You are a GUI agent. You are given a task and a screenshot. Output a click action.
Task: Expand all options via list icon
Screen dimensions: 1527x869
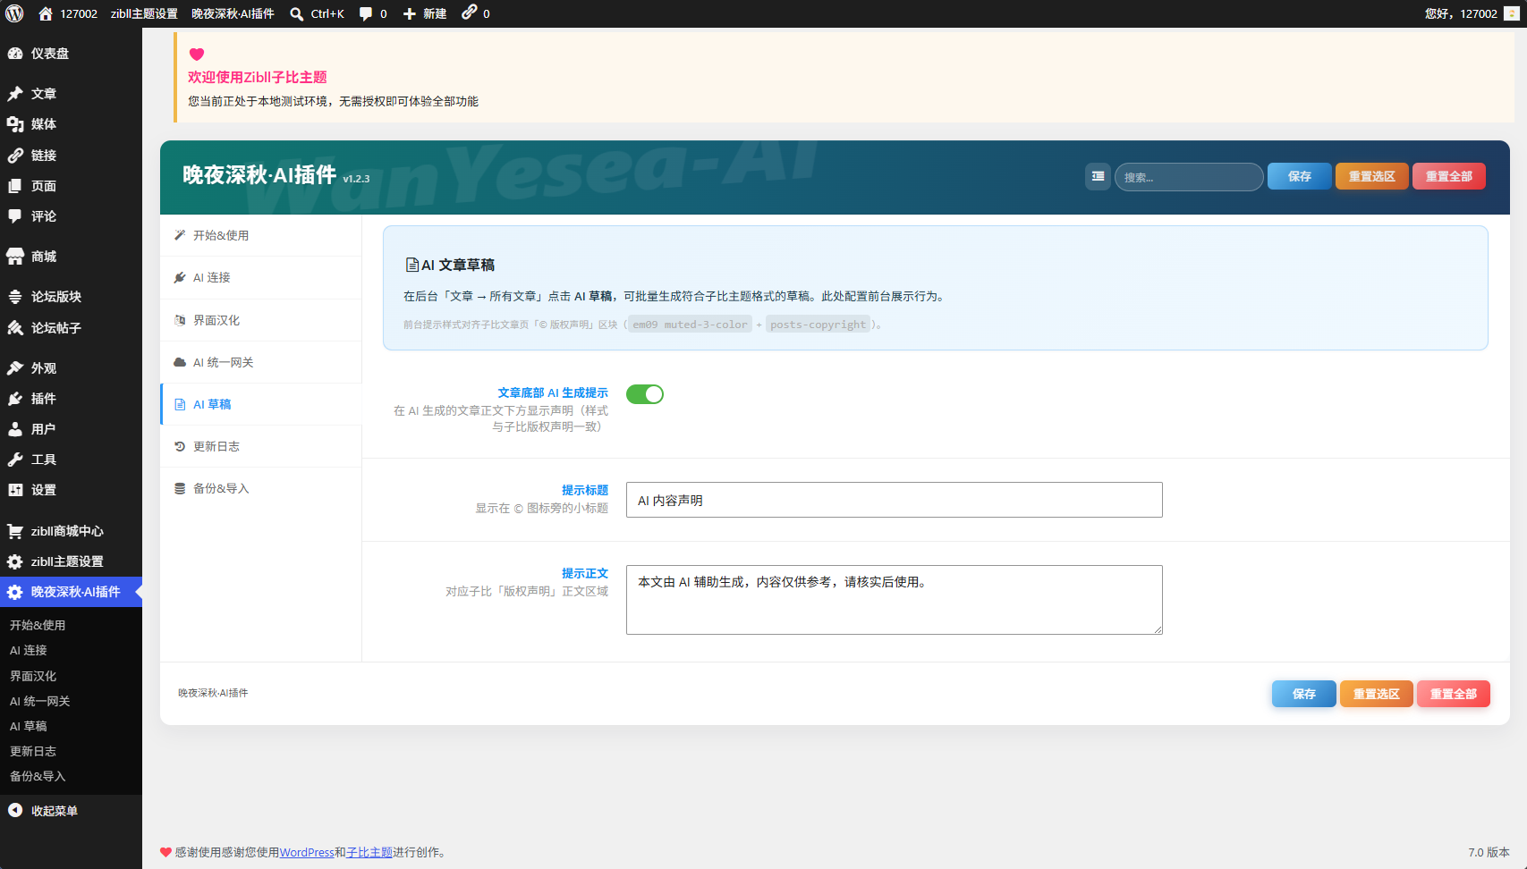[1098, 177]
